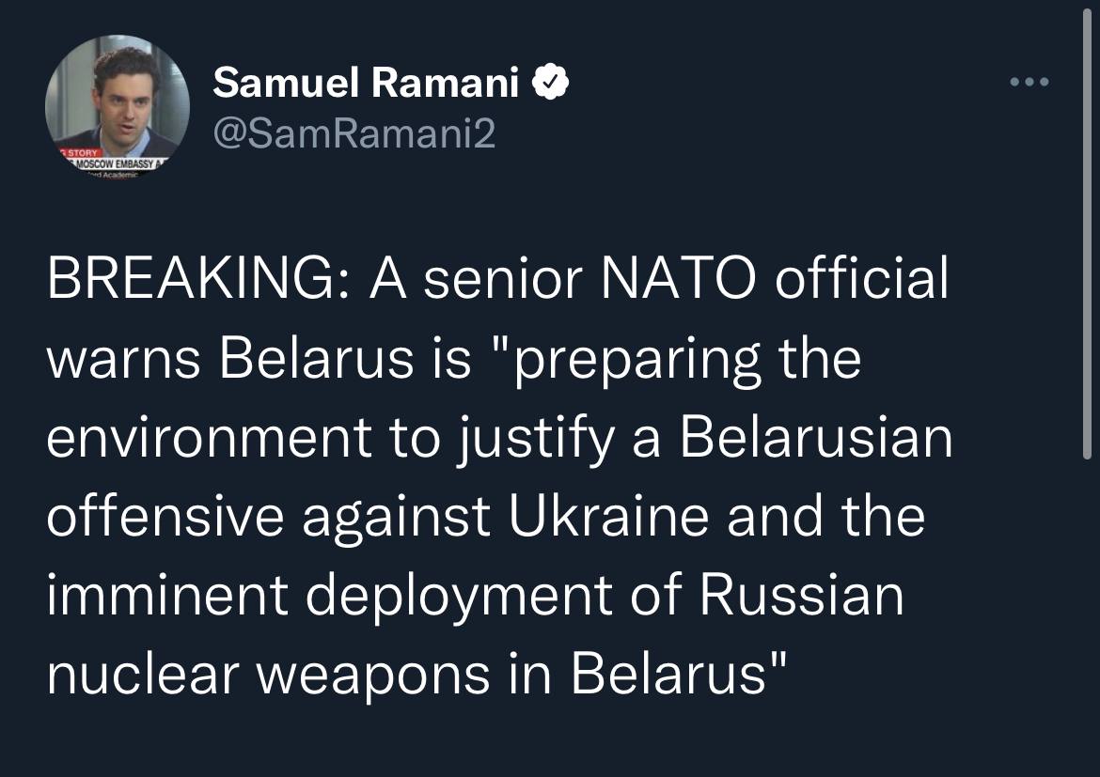Click the word Belarusian in the tweet
1100x777 pixels.
pyautogui.click(x=816, y=439)
